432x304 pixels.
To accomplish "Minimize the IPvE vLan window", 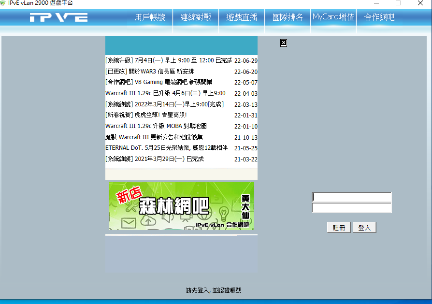I will pyautogui.click(x=376, y=3).
